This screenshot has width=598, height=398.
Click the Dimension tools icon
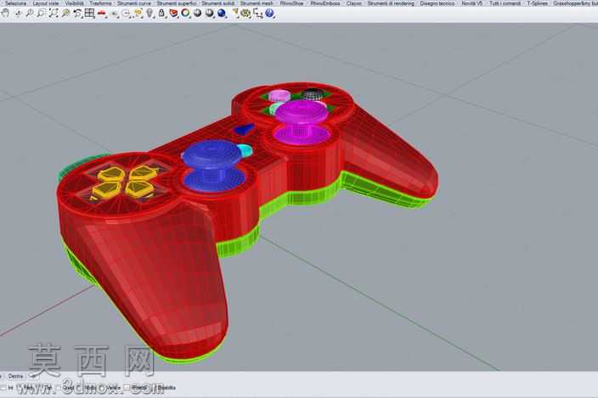click(x=258, y=14)
